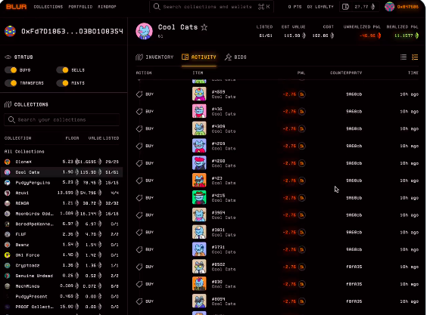
Task: Select Genuine Undead collection in sidebar
Action: coord(62,276)
